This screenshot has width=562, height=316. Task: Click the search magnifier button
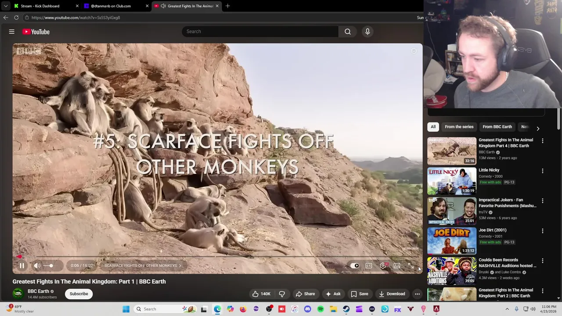click(348, 32)
